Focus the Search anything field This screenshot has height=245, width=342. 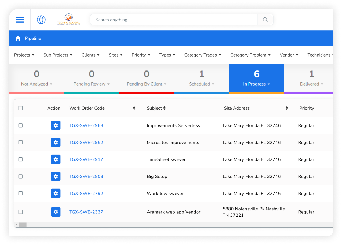[174, 20]
